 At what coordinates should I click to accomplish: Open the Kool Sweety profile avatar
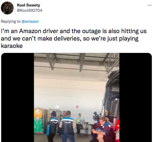point(7,8)
